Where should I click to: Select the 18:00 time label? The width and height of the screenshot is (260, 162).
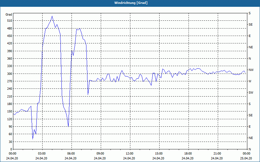pyautogui.click(x=188, y=153)
